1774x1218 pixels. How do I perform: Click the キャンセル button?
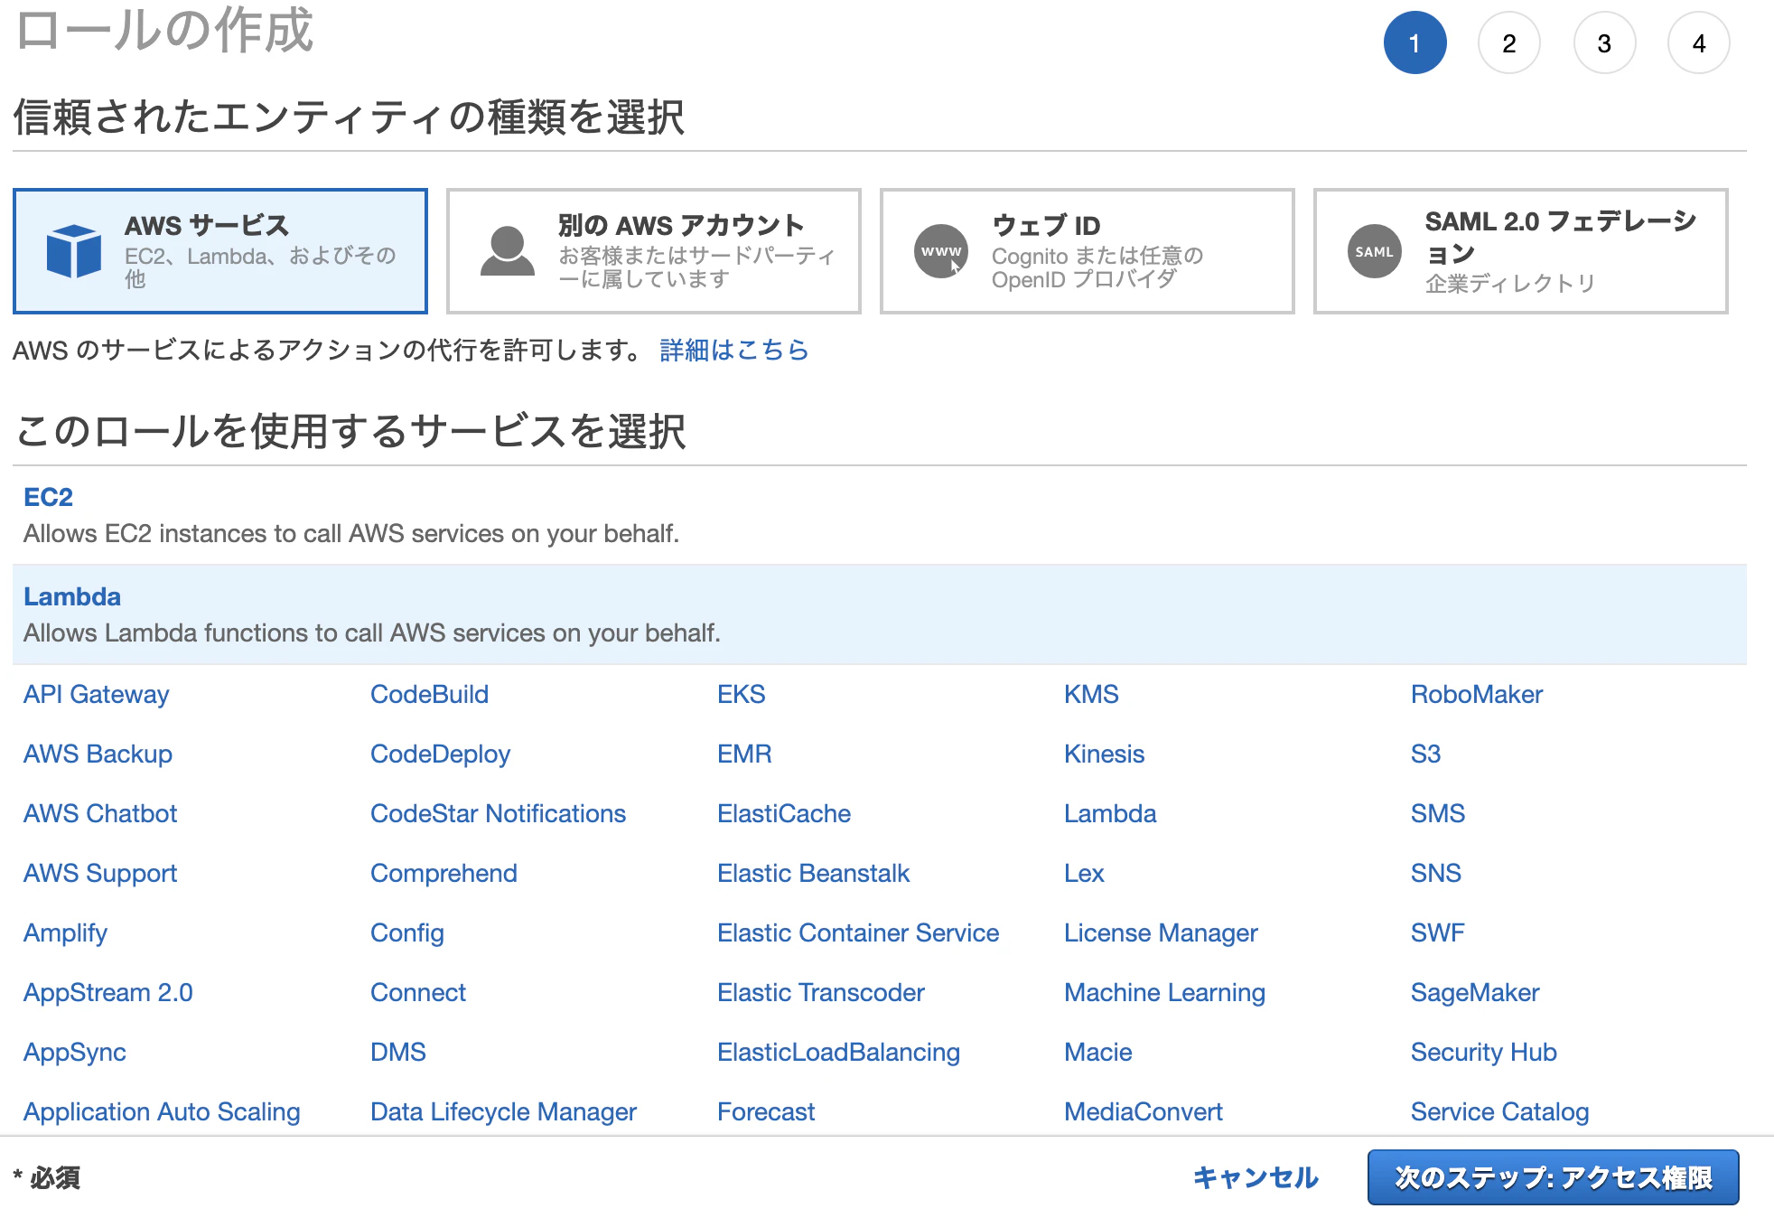[1256, 1177]
